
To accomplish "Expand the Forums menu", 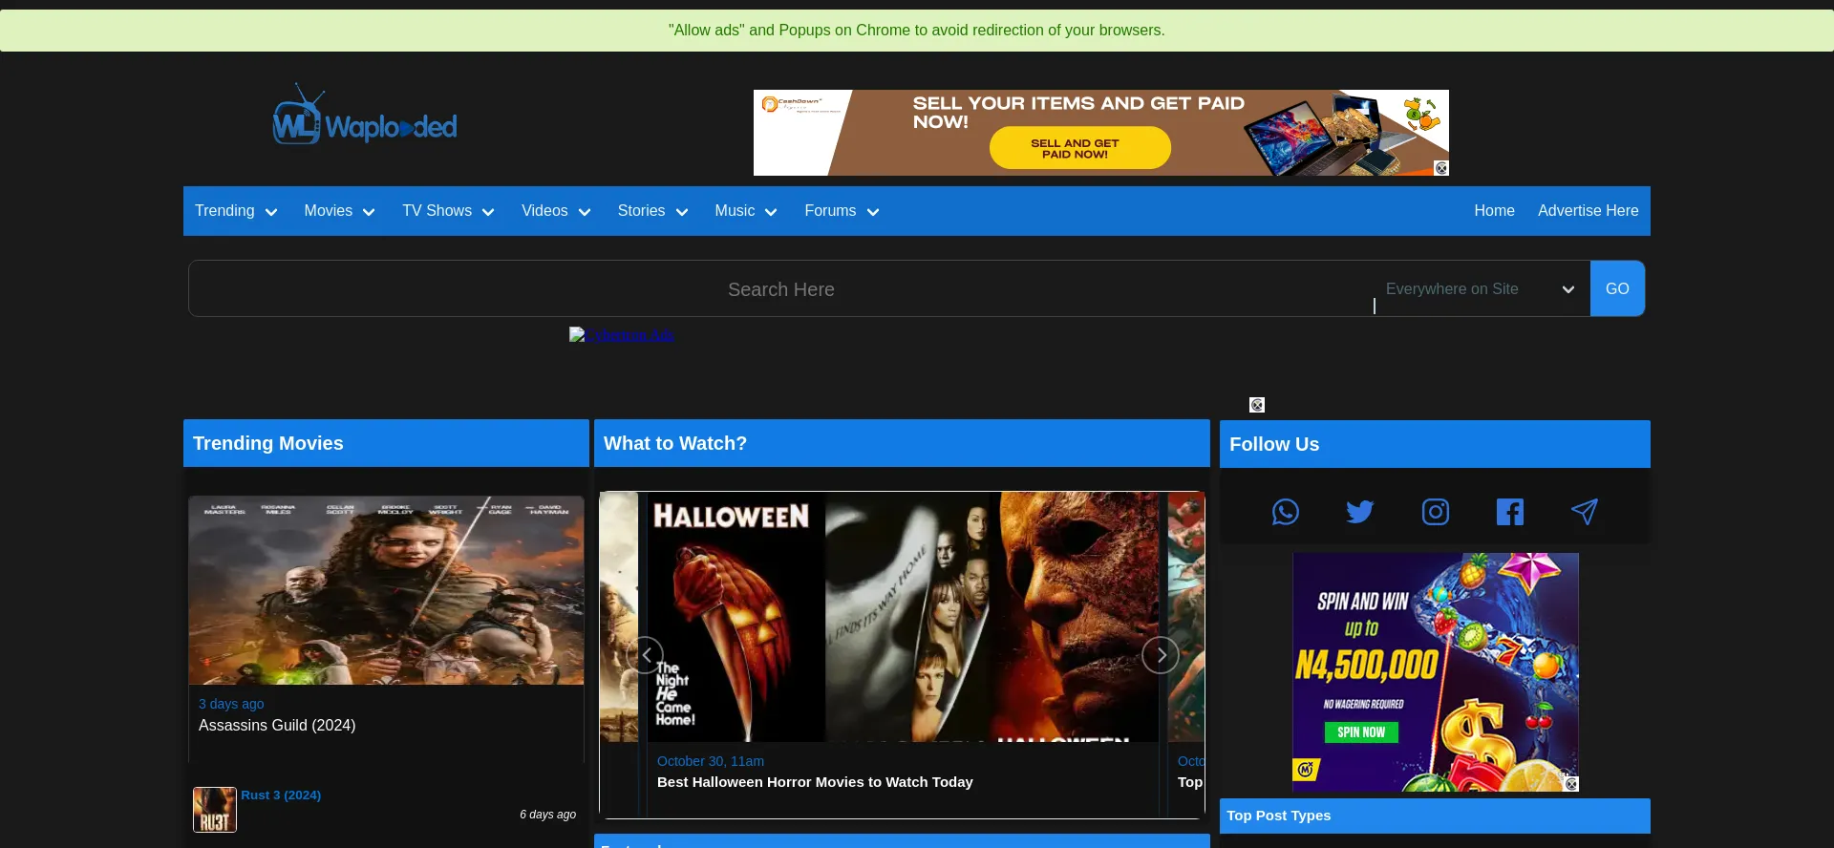I will 842,211.
